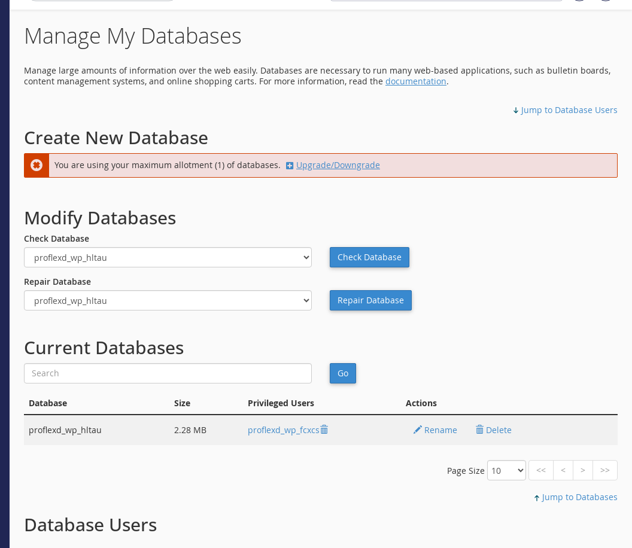Click Jump to Databases link

point(576,497)
